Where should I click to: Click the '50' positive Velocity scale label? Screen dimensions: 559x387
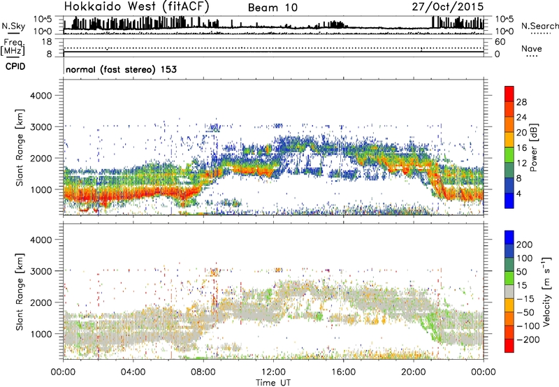[521, 272]
